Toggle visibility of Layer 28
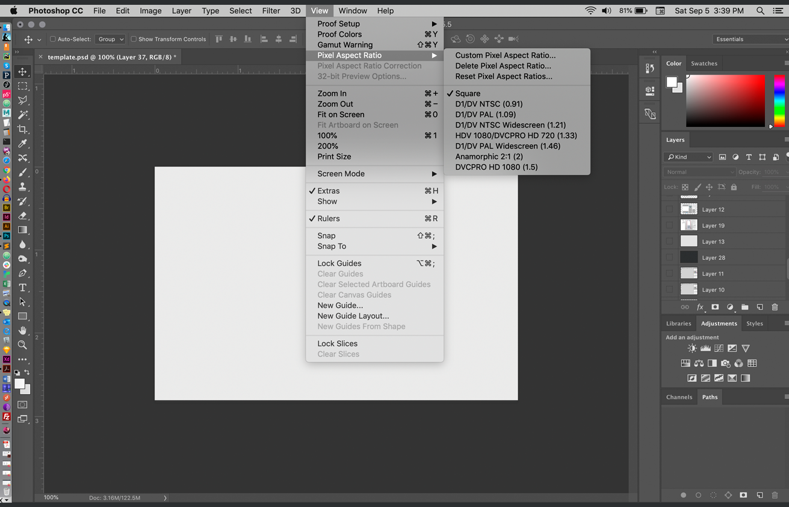 669,257
